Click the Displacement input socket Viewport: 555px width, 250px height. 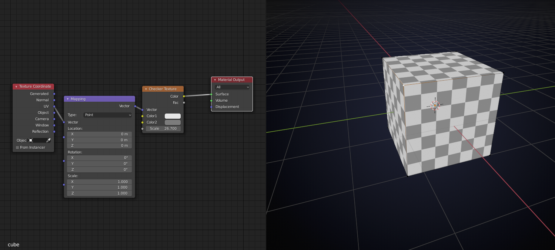click(211, 107)
